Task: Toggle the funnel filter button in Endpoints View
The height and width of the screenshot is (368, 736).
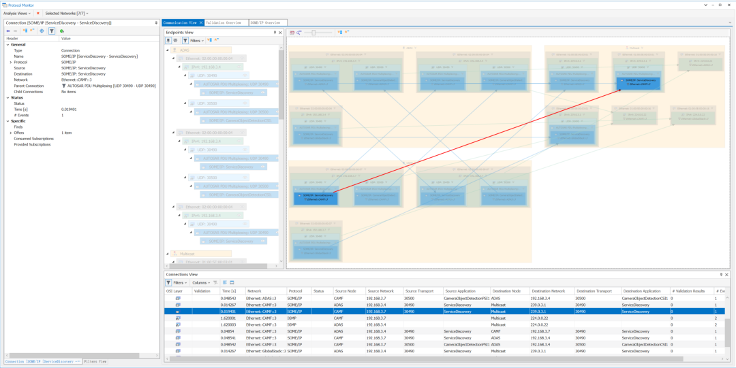Action: (185, 41)
